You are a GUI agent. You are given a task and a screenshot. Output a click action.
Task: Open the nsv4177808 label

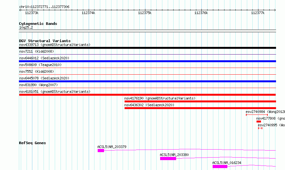[x=271, y=118]
